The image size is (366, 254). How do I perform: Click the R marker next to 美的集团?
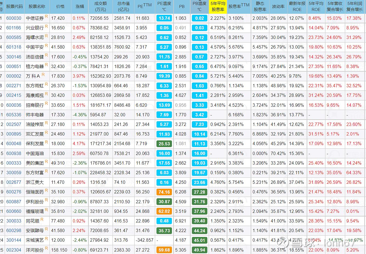(46, 161)
